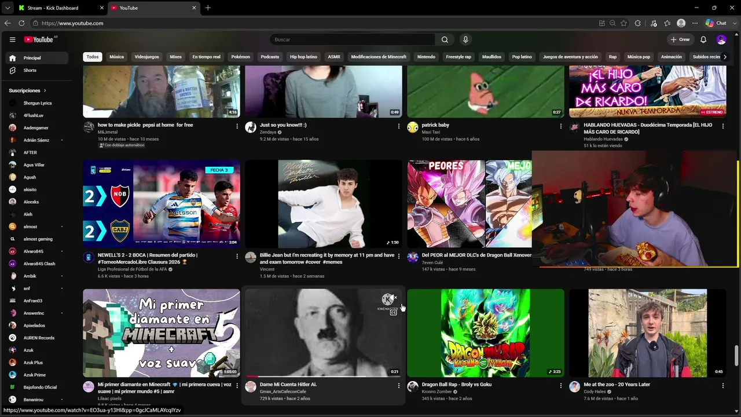This screenshot has width=741, height=417.
Task: Open the Zendaya channel avatar
Action: click(x=251, y=127)
